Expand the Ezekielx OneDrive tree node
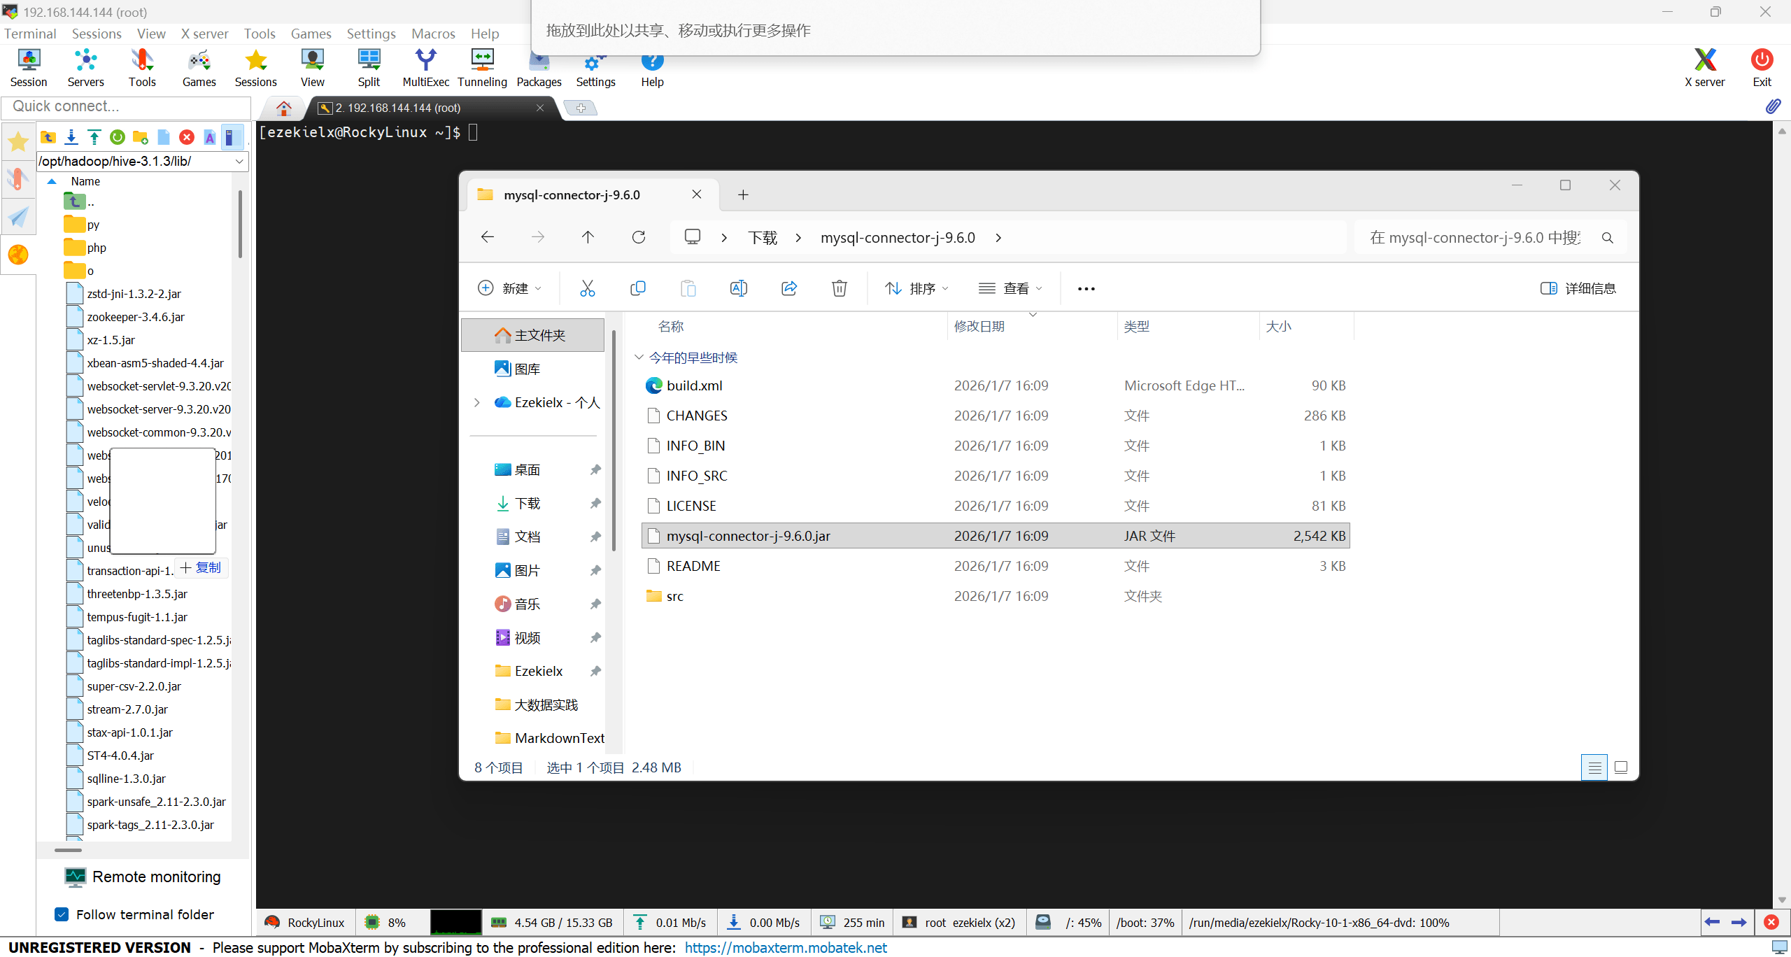The width and height of the screenshot is (1791, 957). [x=476, y=402]
